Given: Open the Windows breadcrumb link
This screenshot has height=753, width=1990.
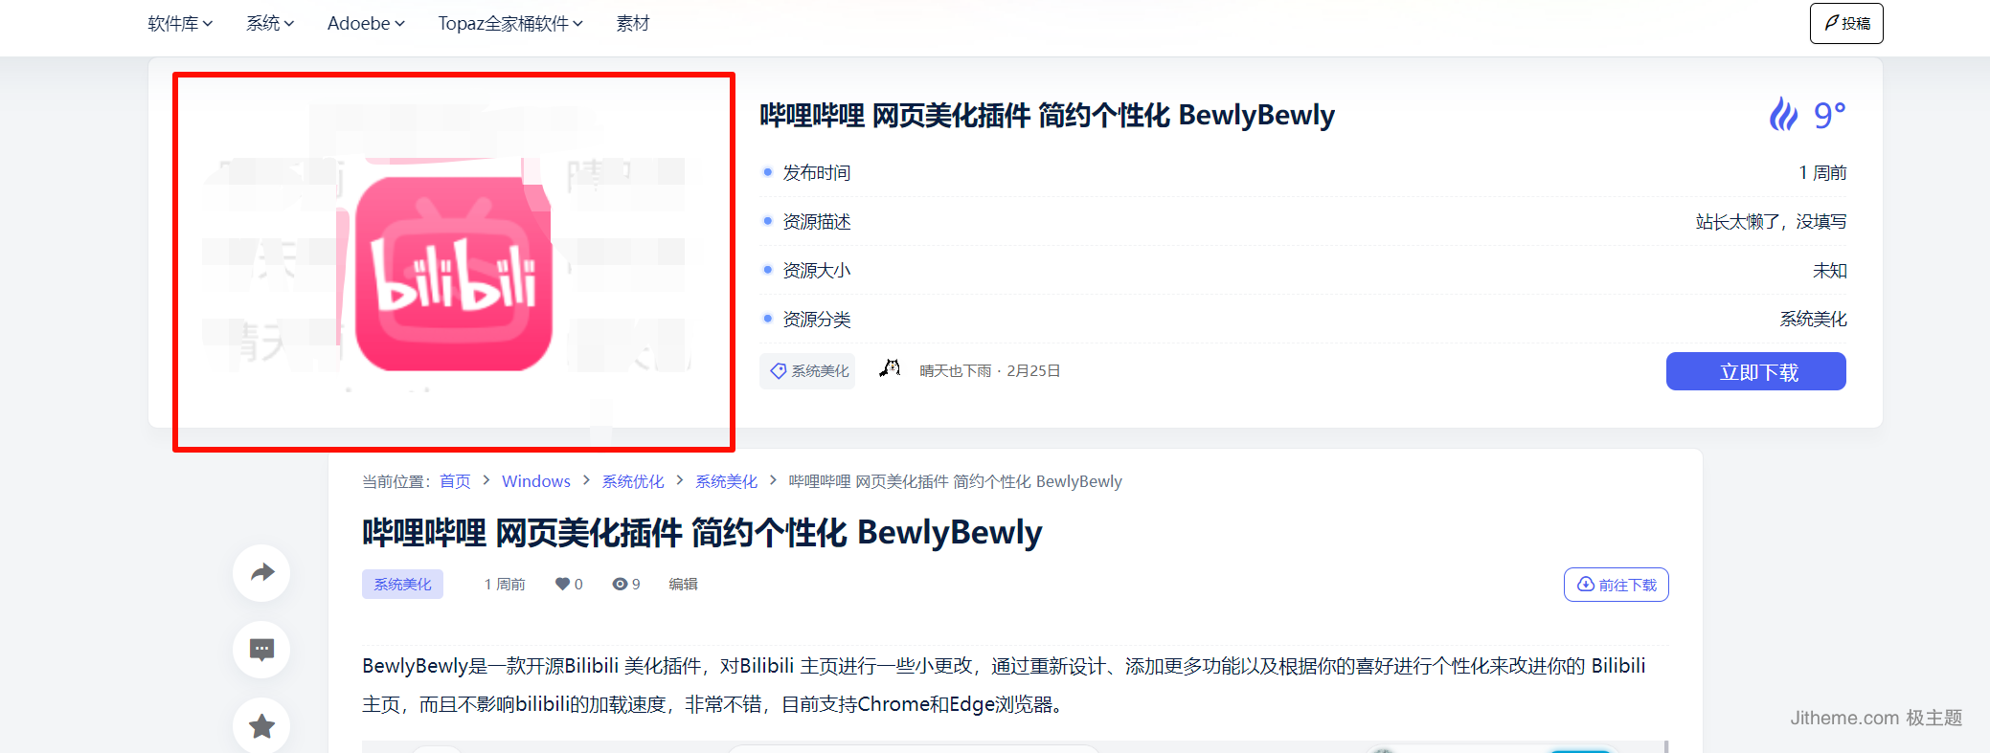Looking at the screenshot, I should click(536, 481).
